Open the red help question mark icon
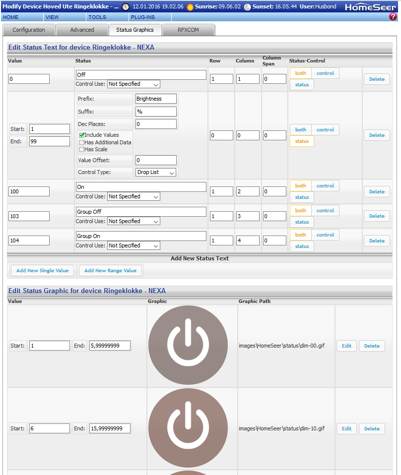Screen dimensions: 401x475 393,17
